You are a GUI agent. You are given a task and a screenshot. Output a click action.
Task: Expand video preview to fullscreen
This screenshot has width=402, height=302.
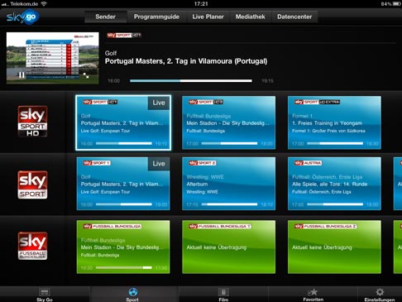point(86,75)
